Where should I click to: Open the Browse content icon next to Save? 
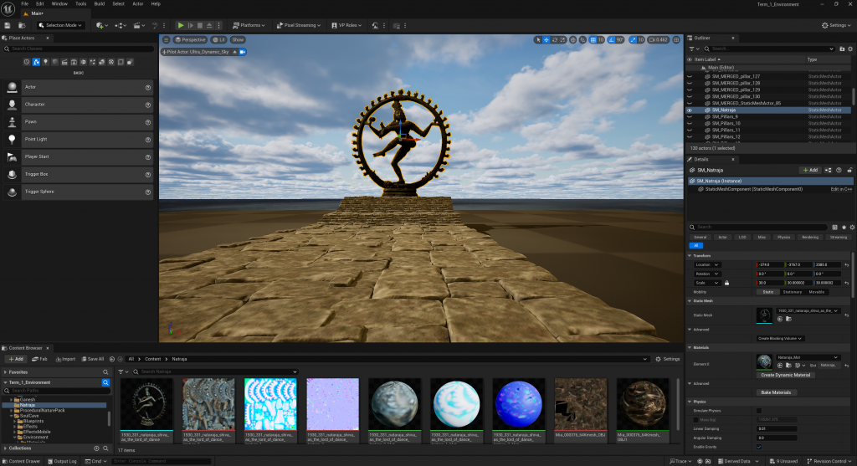click(x=22, y=25)
